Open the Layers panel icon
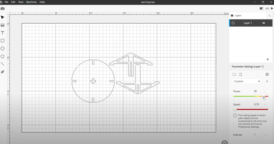This screenshot has width=274, height=144. [232, 16]
